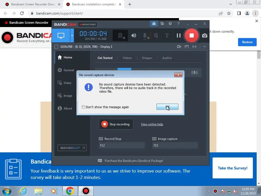
Task: Click the selection rectangle icon beside 1024x768
Action: tap(56, 47)
